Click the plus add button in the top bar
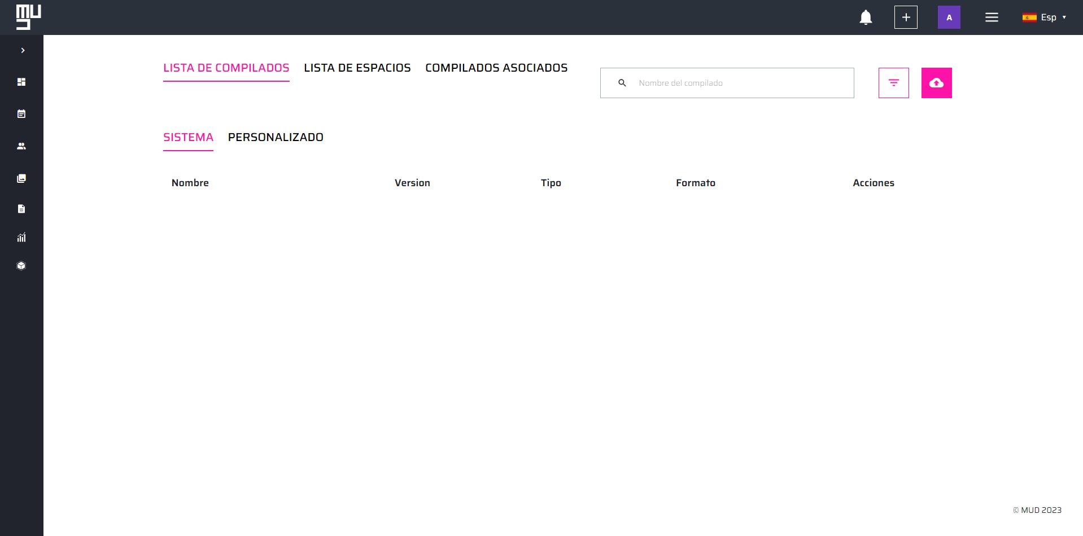The height and width of the screenshot is (536, 1083). 906,17
